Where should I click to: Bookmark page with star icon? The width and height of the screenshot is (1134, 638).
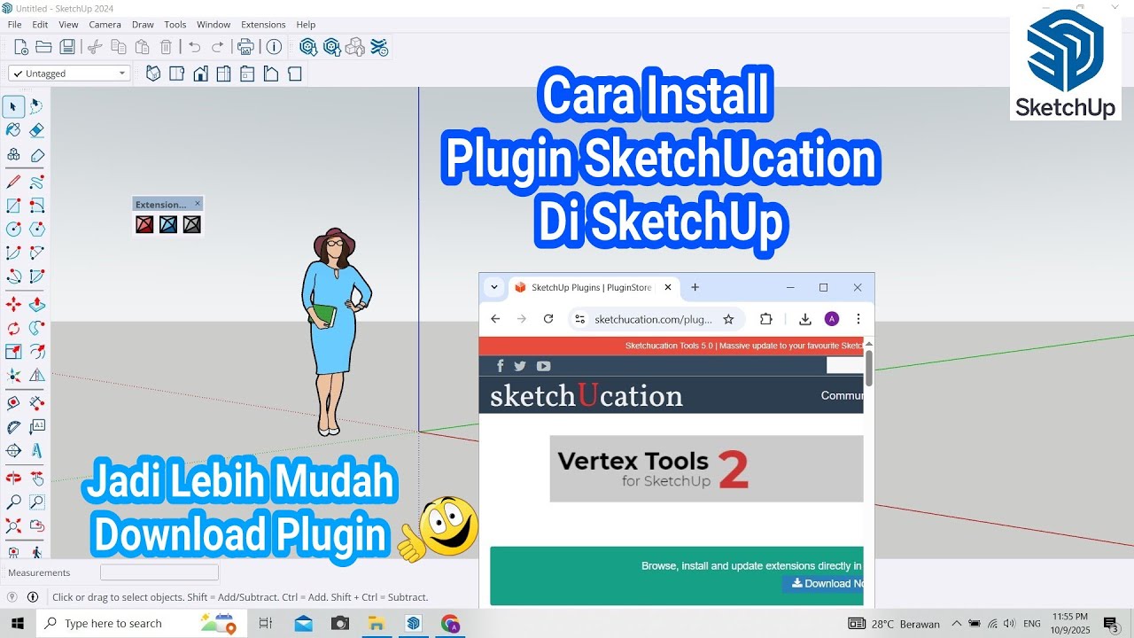(728, 319)
